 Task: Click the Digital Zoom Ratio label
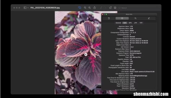pyautogui.click(x=123, y=45)
